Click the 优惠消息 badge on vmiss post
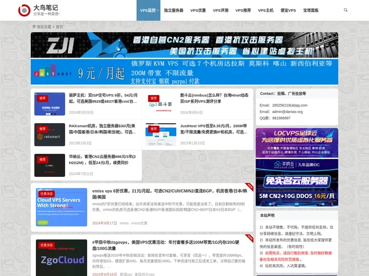Image resolution: width=369 pixels, height=276 pixels. 47,194
